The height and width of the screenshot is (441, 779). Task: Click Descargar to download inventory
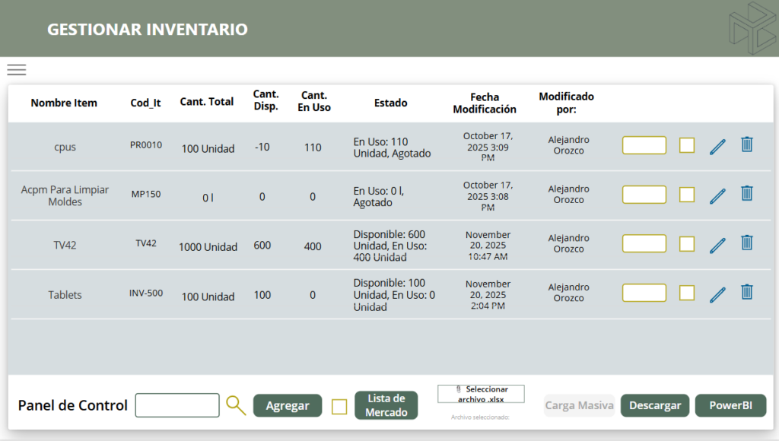655,405
